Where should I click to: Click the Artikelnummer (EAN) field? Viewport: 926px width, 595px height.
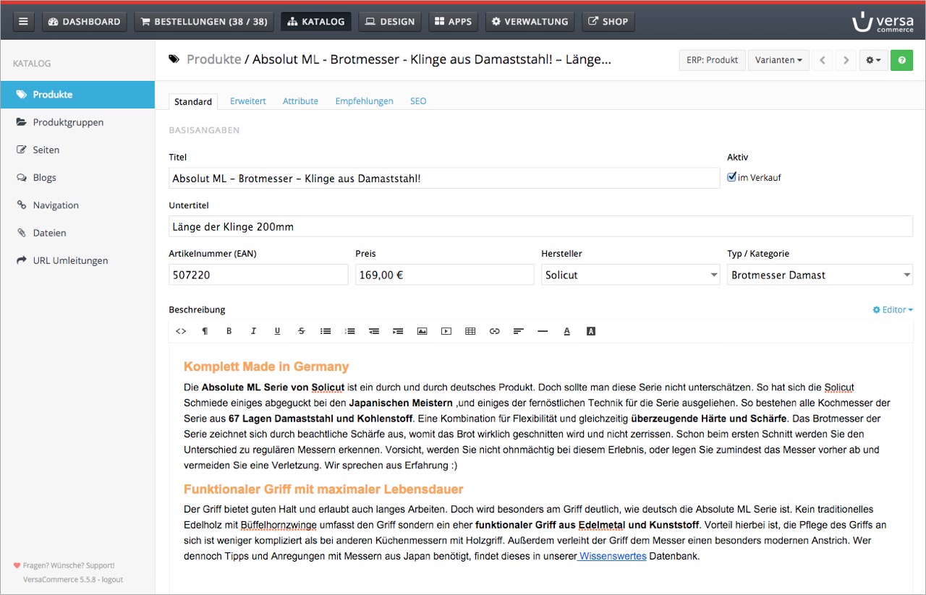tap(258, 275)
